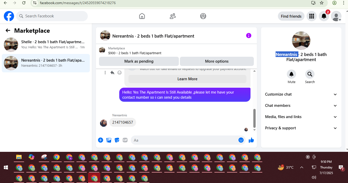Click the chat scrollbar thumb
Image resolution: width=348 pixels, height=183 pixels.
(254, 118)
